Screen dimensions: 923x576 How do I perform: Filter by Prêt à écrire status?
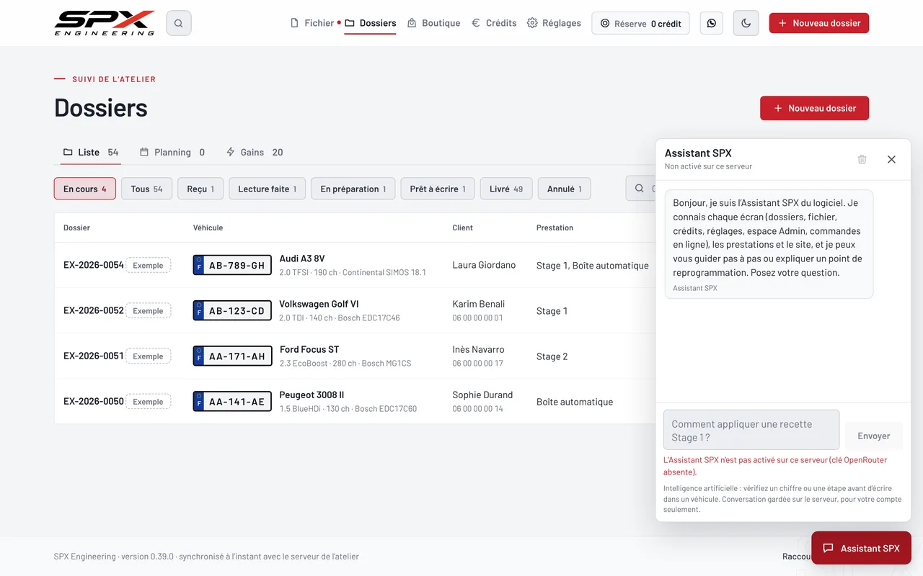[438, 189]
